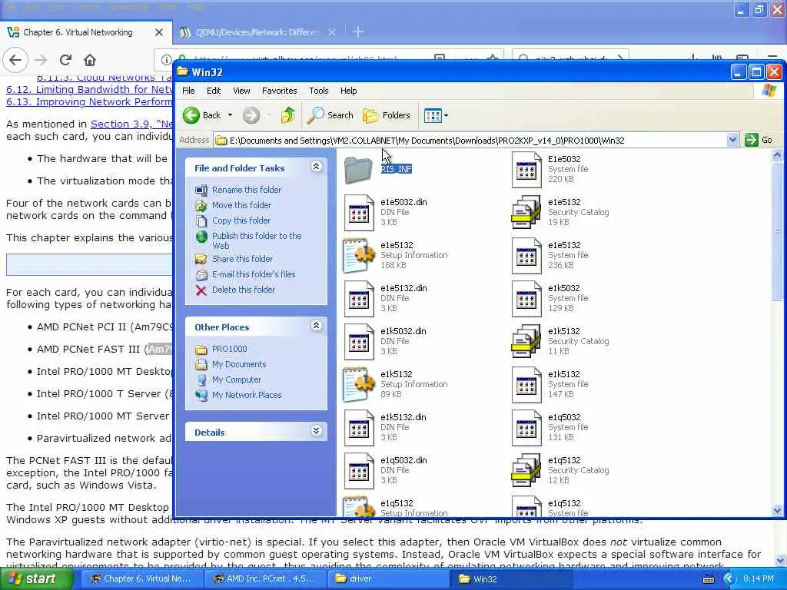
Task: Open the Back history dropdown arrow
Action: tap(231, 115)
